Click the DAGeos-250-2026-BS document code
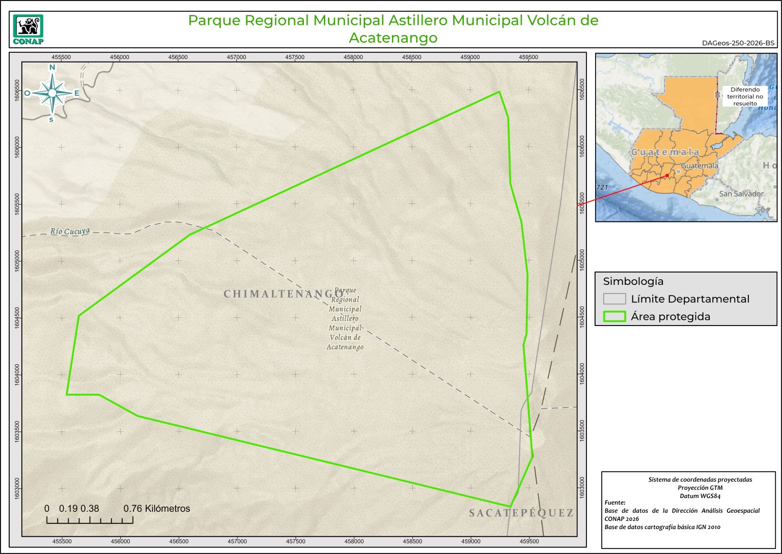This screenshot has width=782, height=554. tap(738, 43)
